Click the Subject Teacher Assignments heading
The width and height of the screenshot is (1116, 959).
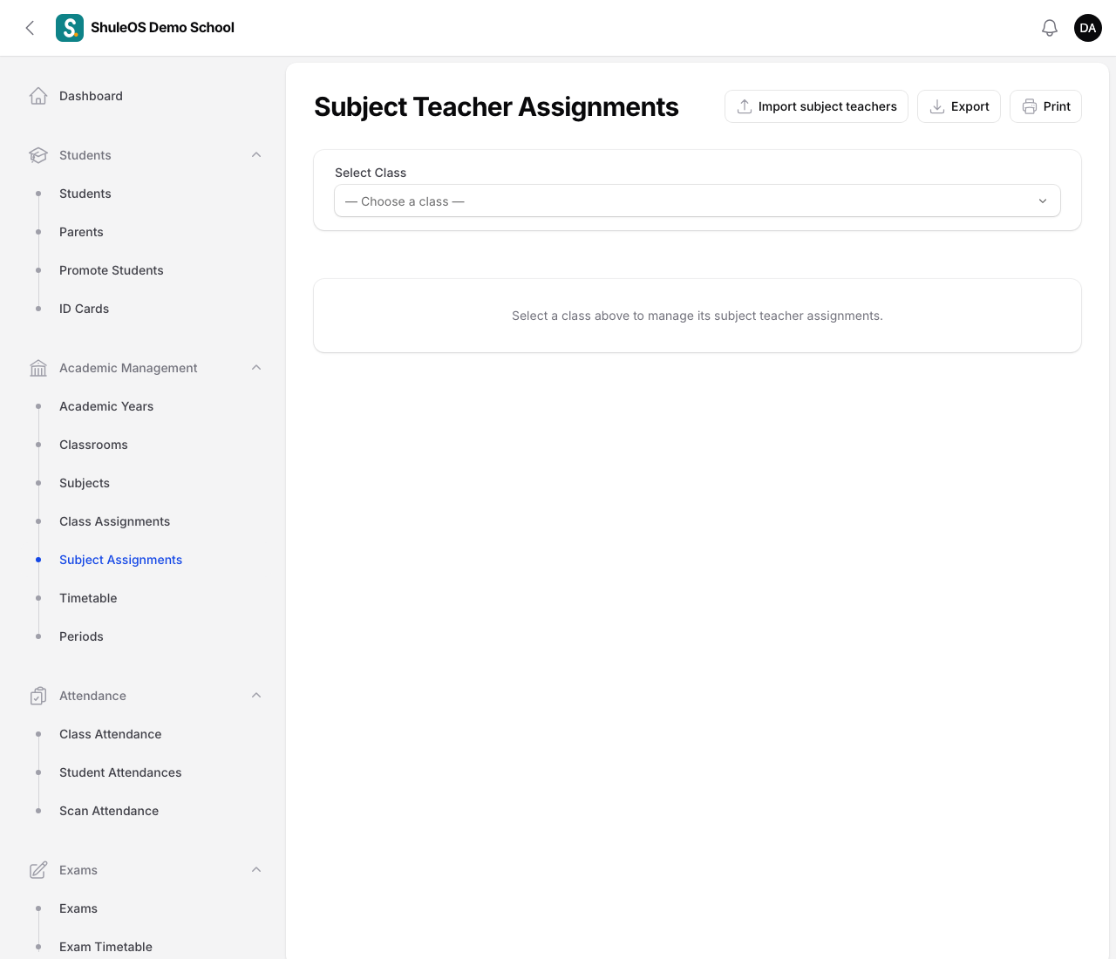tap(496, 106)
